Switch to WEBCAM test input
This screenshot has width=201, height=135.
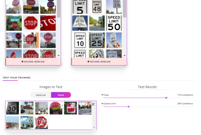tap(41, 95)
